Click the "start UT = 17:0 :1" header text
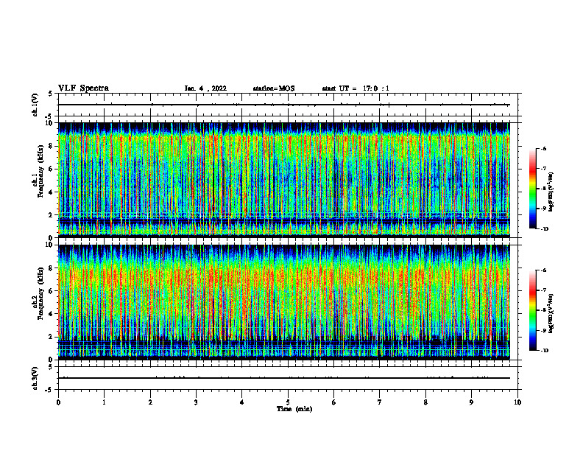This screenshot has width=583, height=451. [356, 88]
